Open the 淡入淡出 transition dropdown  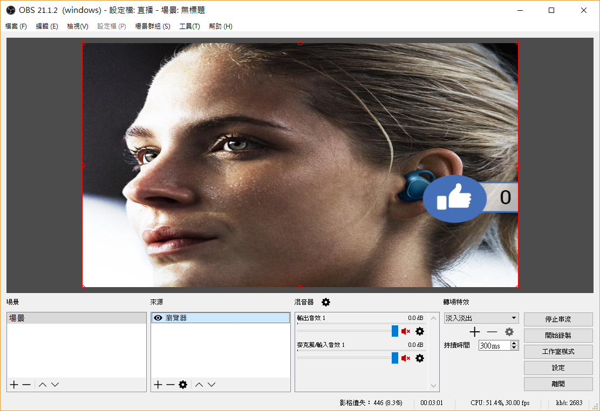(481, 318)
